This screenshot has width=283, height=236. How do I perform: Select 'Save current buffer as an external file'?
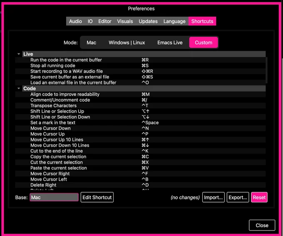point(140,77)
